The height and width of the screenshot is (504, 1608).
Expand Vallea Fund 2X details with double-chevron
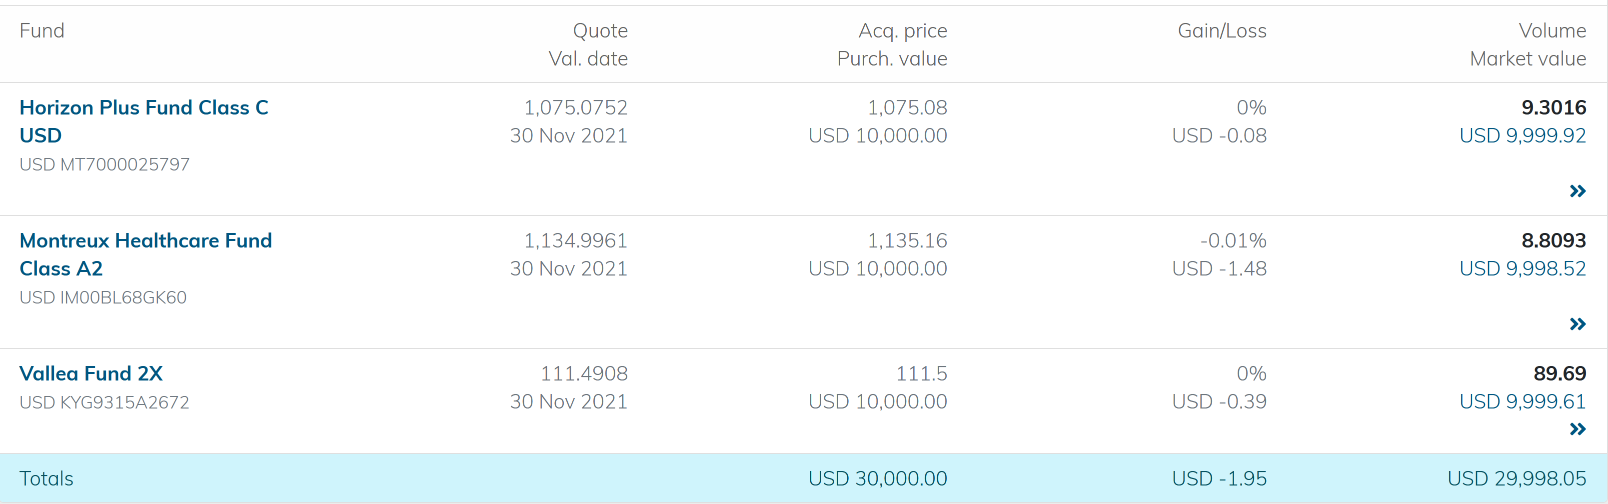(x=1577, y=429)
